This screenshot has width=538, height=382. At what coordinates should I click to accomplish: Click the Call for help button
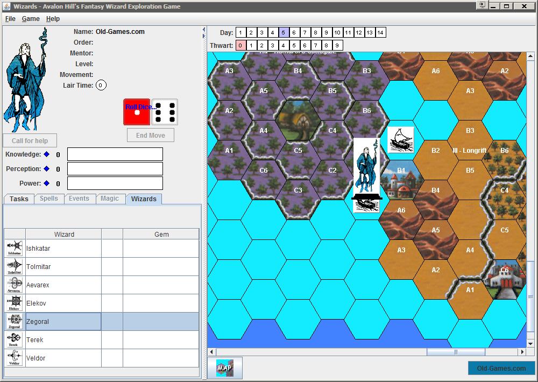(x=30, y=141)
